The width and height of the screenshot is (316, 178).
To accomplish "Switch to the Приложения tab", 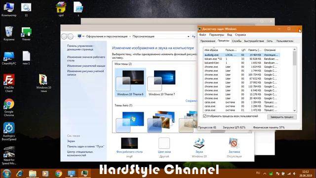I will (207, 41).
